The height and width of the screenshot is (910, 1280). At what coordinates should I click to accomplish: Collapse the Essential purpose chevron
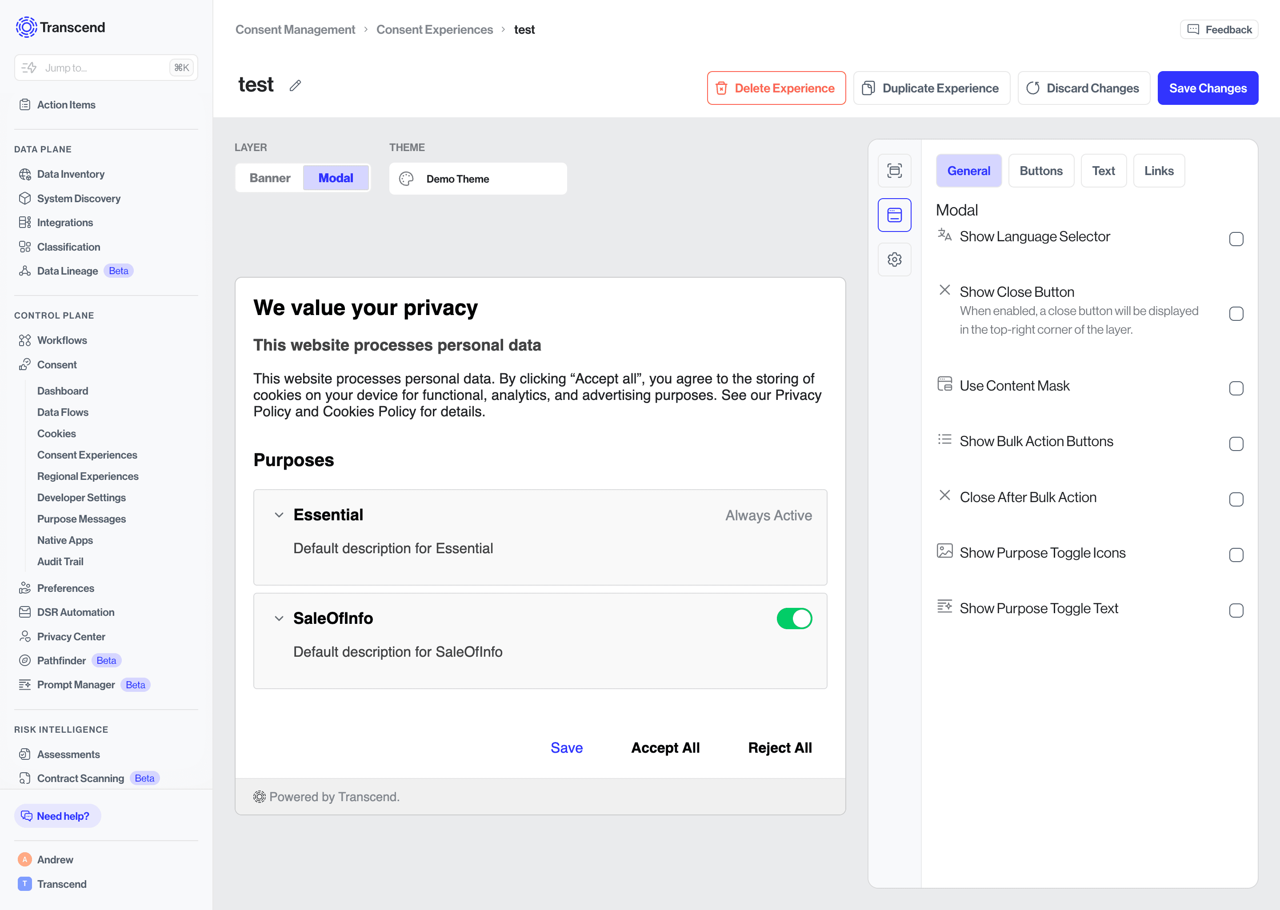tap(279, 515)
